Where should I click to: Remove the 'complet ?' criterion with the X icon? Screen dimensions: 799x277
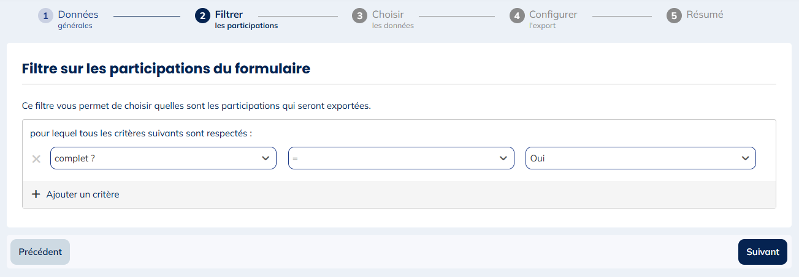36,159
